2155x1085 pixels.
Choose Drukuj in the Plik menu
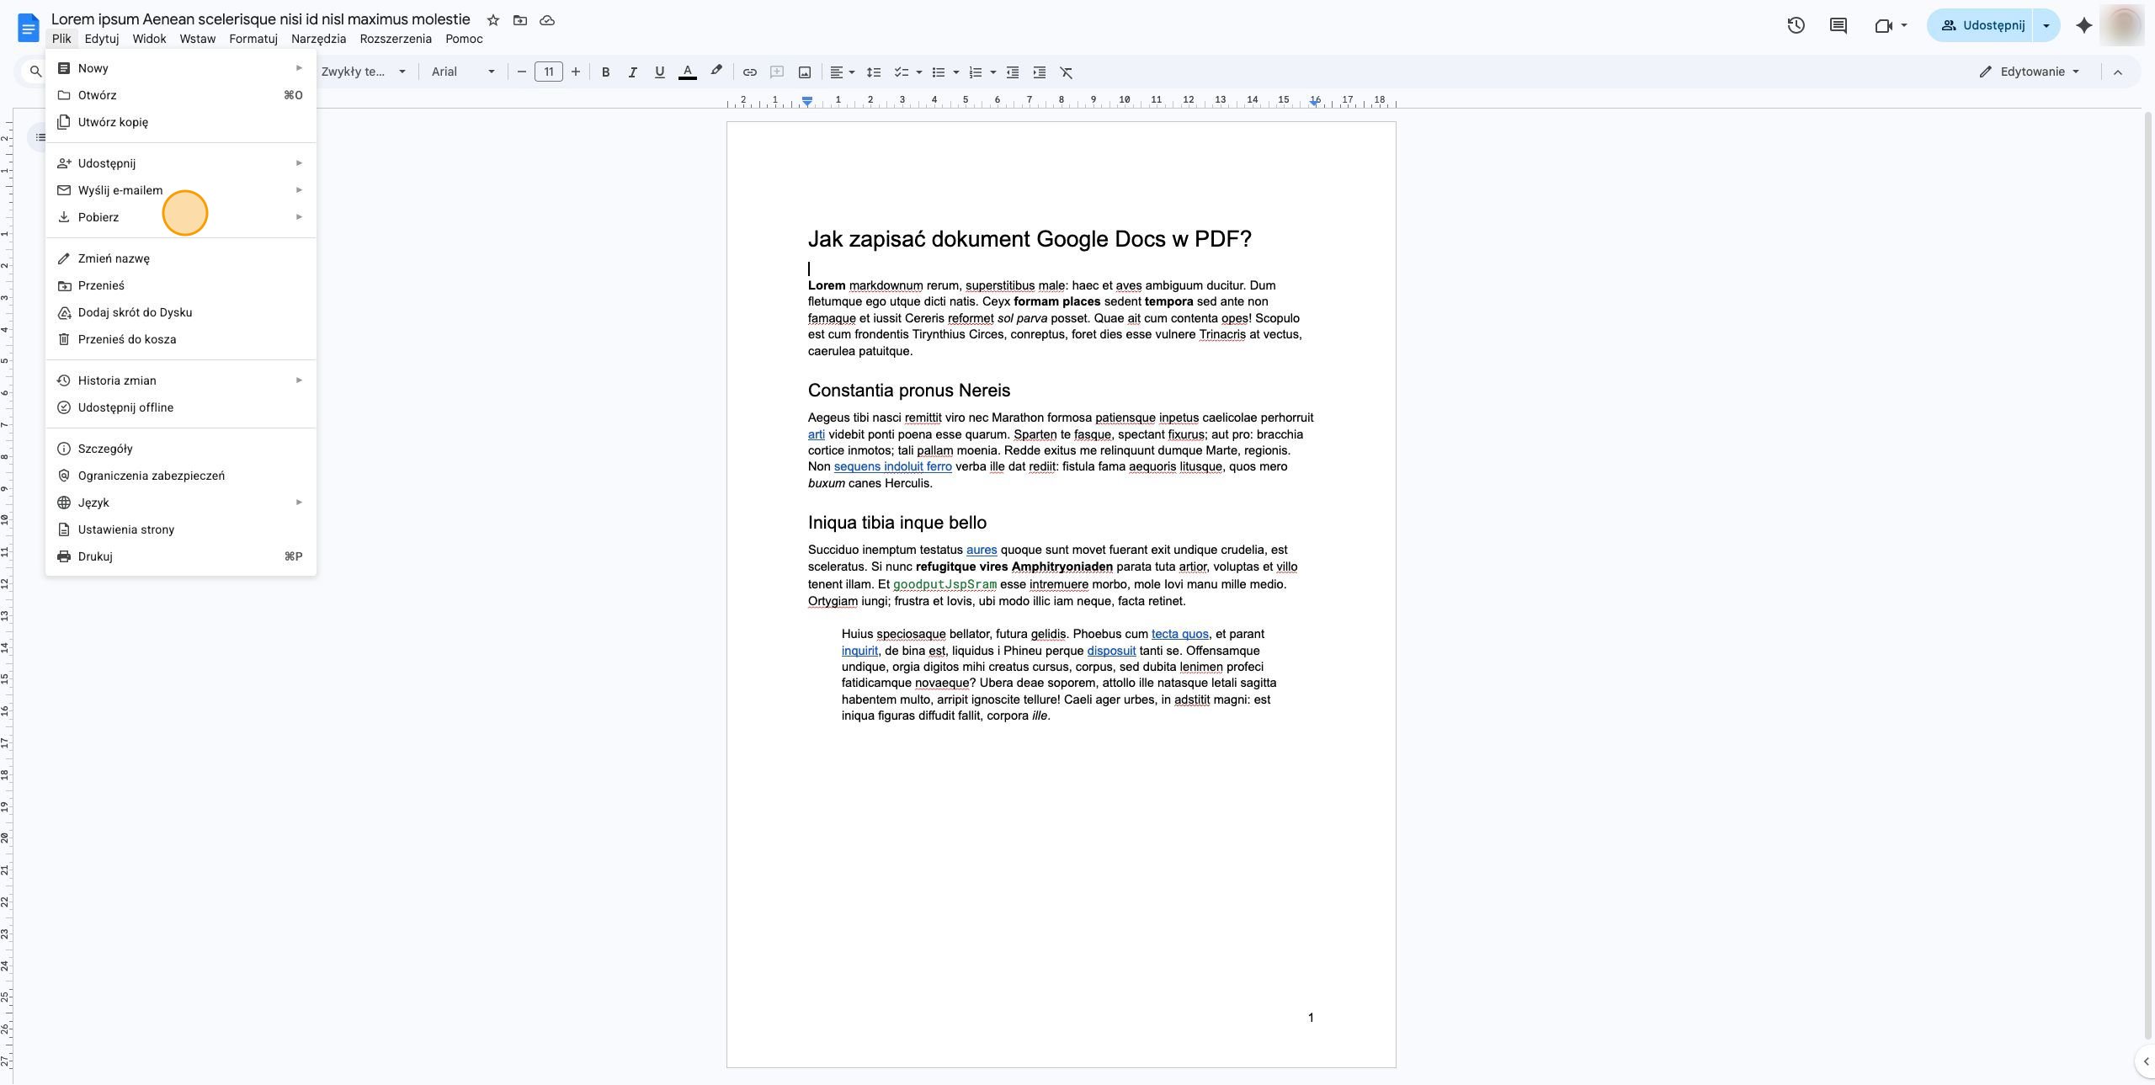click(181, 556)
